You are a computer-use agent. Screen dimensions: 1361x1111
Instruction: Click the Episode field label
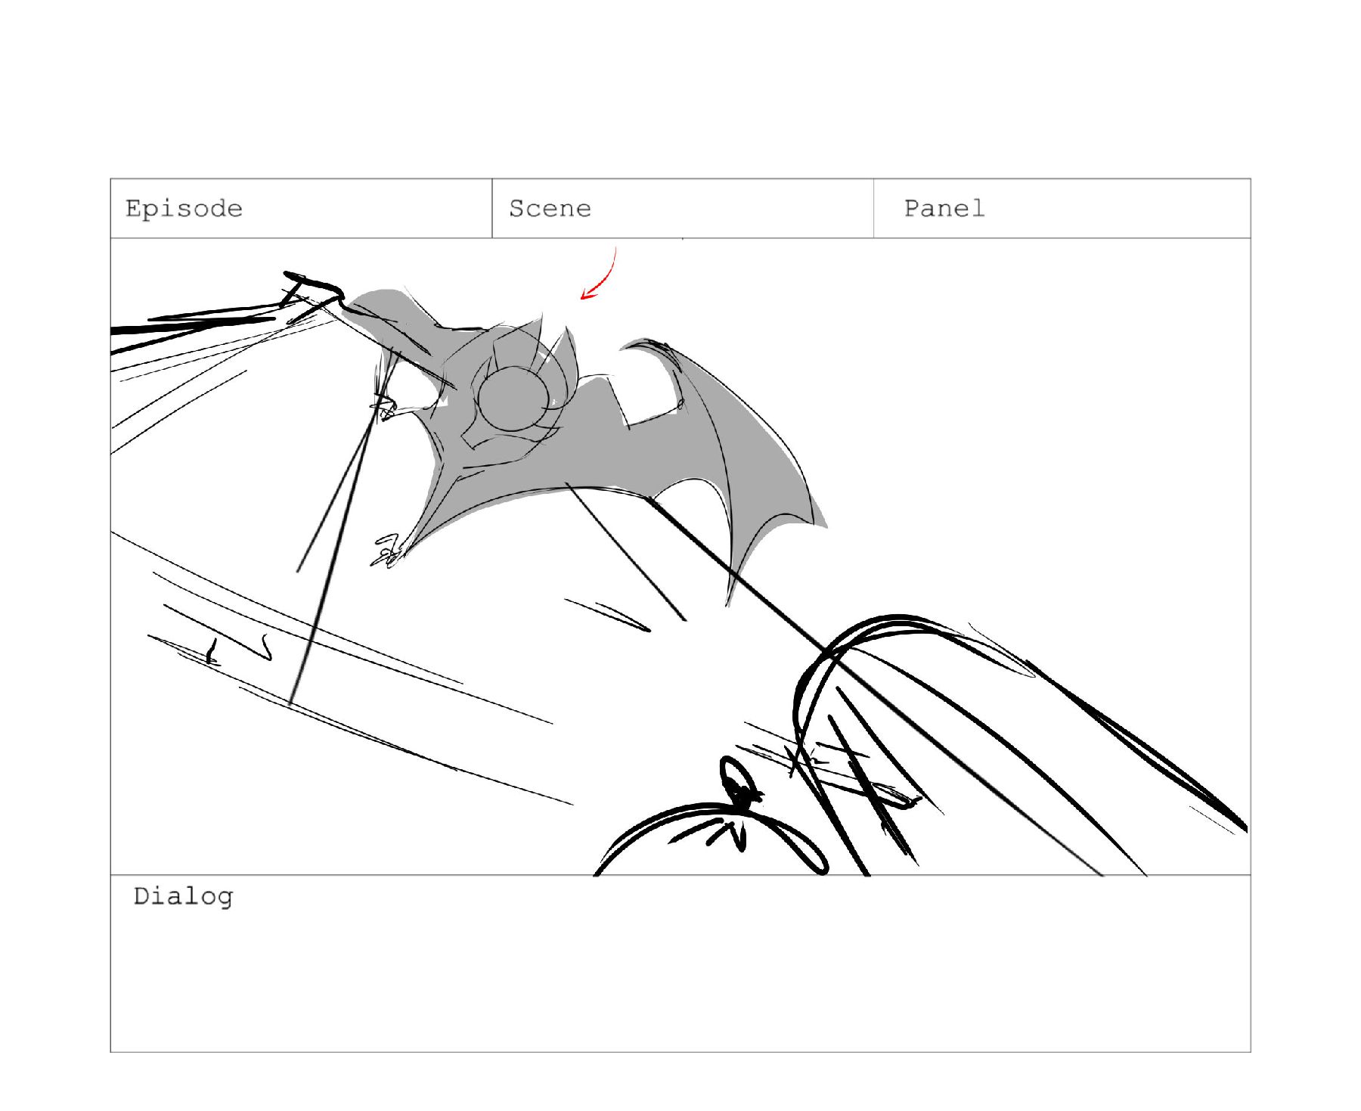(x=184, y=209)
